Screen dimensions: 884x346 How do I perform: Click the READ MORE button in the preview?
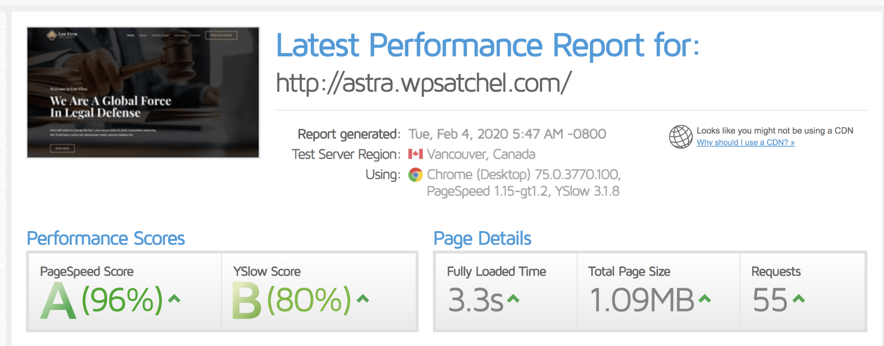pyautogui.click(x=62, y=148)
